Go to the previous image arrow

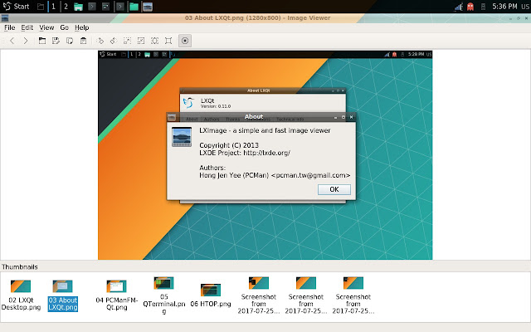pos(12,41)
